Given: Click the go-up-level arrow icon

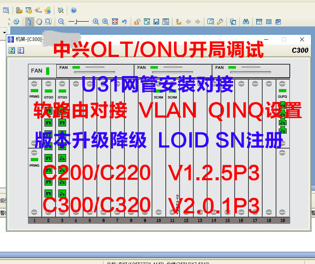Looking at the screenshot, I should 178,22.
